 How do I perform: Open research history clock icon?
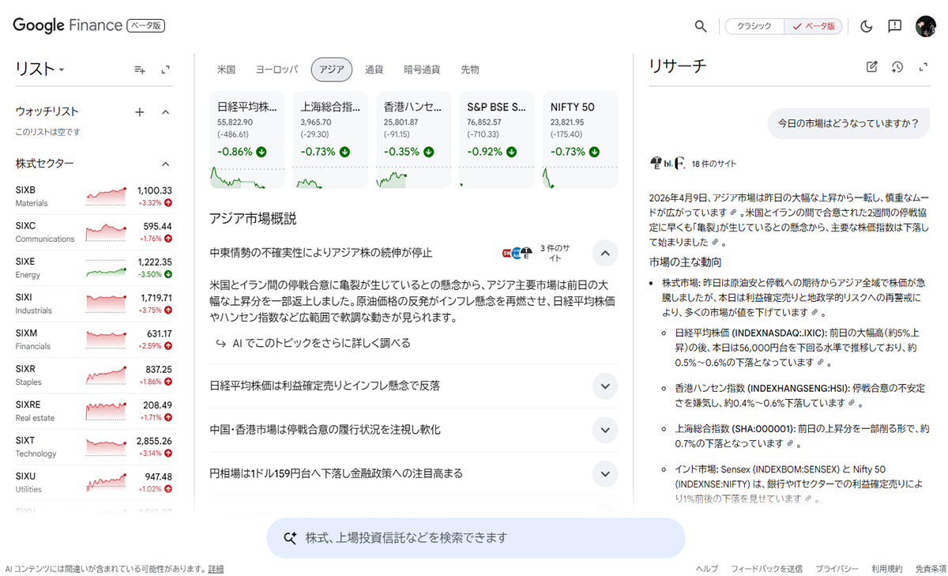point(897,67)
